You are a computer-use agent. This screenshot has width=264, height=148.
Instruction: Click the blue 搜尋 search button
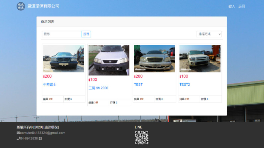coord(86,34)
